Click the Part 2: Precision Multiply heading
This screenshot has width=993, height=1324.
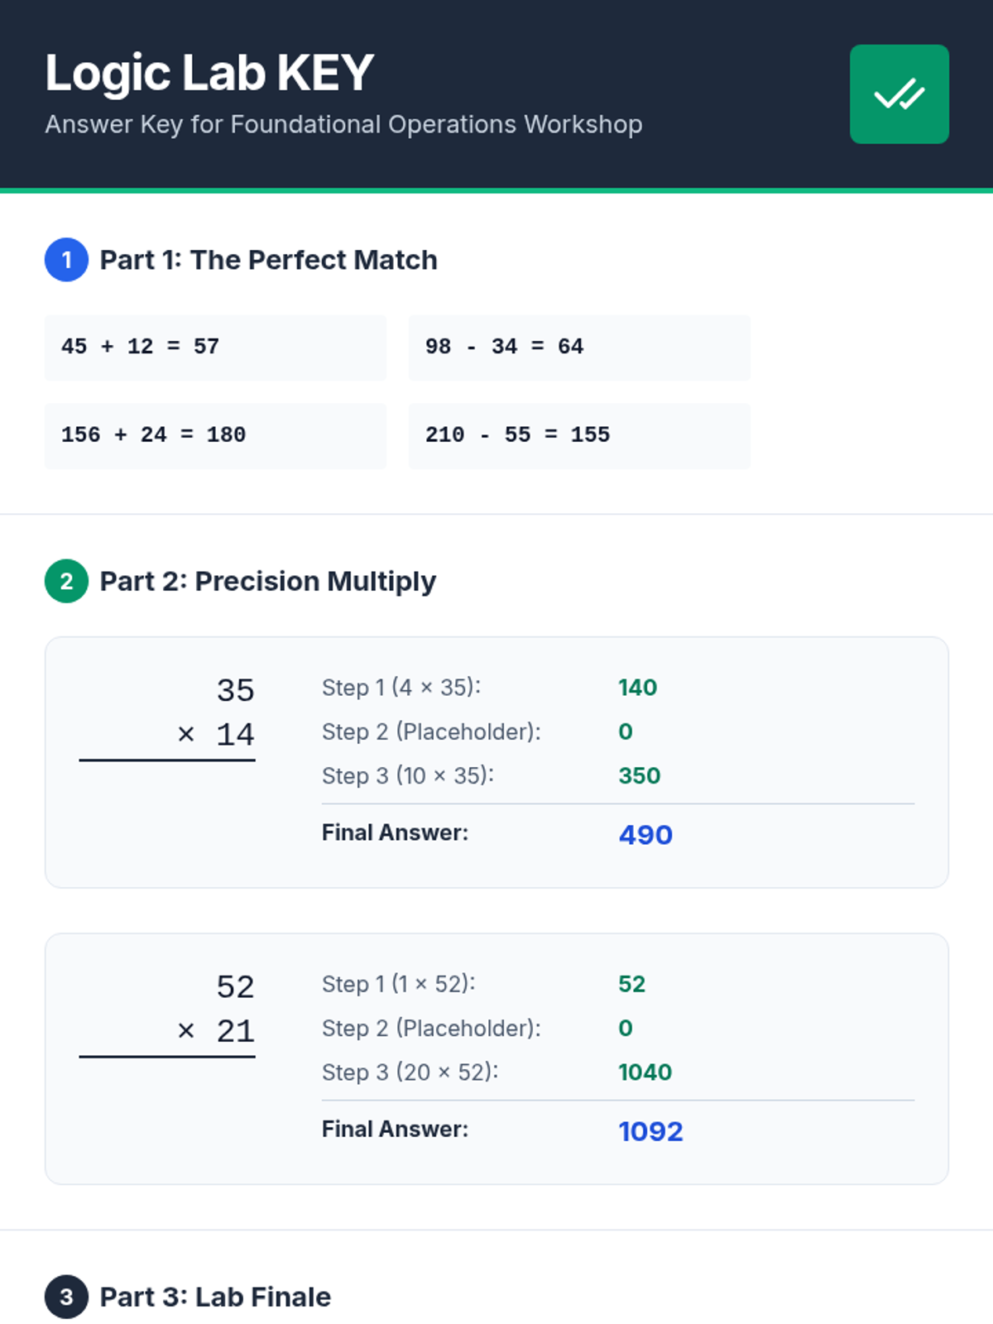point(267,581)
